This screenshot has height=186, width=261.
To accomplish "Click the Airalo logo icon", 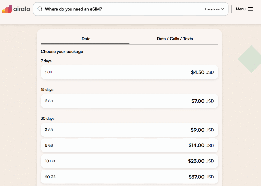I will click(x=7, y=9).
